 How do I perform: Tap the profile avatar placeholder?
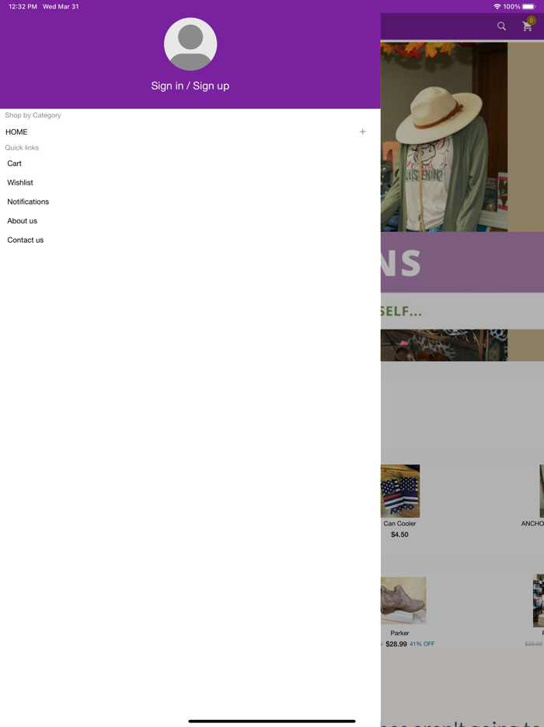click(x=190, y=44)
